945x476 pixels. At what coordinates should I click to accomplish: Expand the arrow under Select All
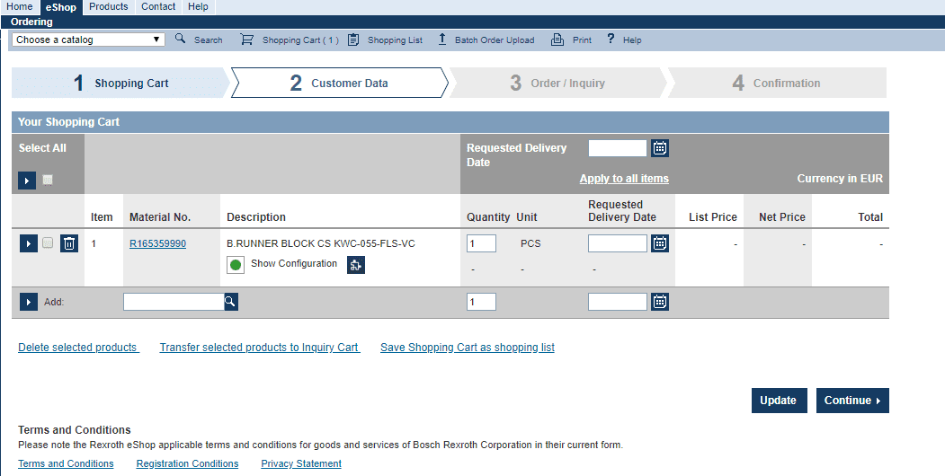click(28, 181)
